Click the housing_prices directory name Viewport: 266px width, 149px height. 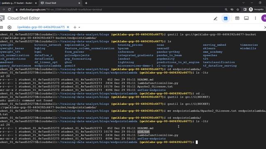click(130, 45)
